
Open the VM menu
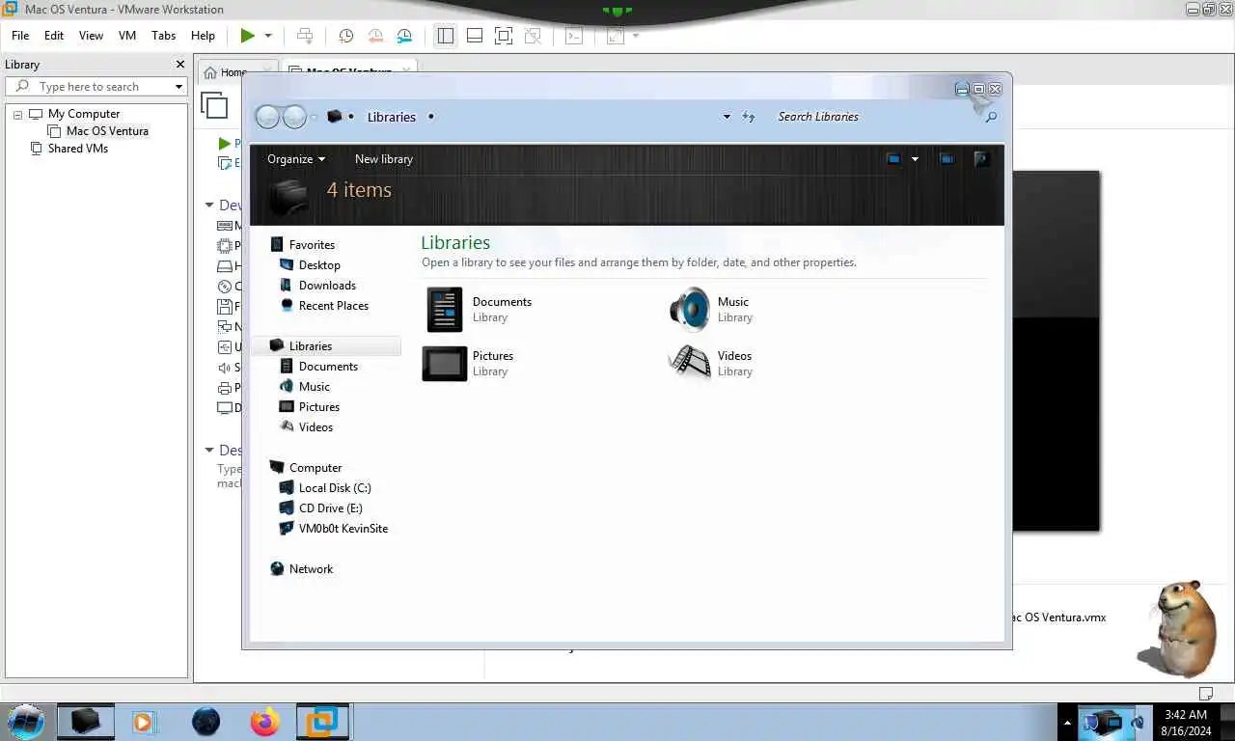[x=127, y=35]
